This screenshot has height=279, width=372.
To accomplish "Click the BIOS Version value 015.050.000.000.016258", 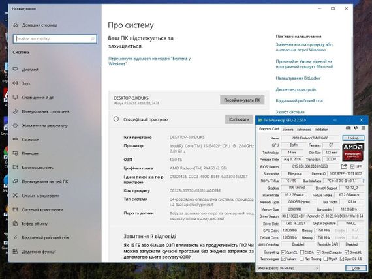I will [x=310, y=166].
